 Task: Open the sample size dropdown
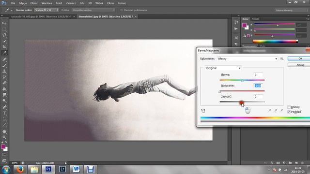[x=46, y=10]
